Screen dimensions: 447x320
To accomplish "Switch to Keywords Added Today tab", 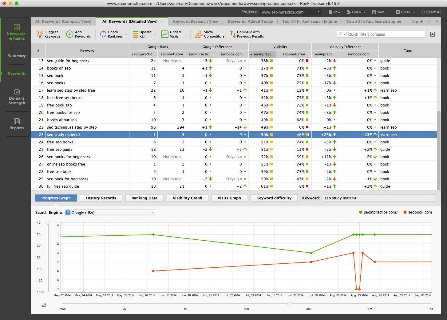I will coord(250,22).
